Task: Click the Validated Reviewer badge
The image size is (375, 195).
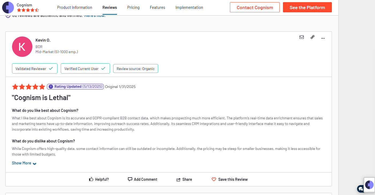Action: (x=35, y=68)
